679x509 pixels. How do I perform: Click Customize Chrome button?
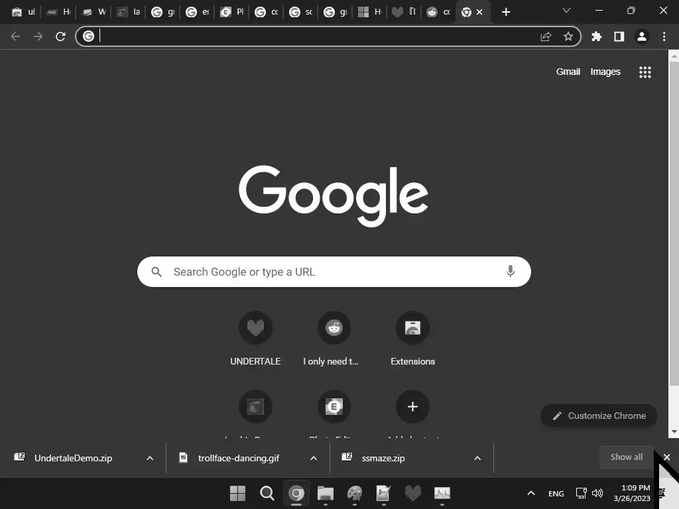point(599,416)
